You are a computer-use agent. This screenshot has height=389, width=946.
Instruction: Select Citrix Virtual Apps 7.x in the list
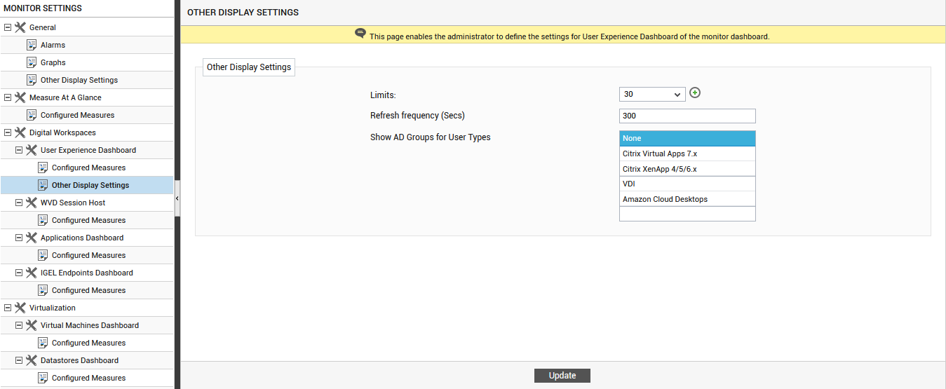coord(687,153)
